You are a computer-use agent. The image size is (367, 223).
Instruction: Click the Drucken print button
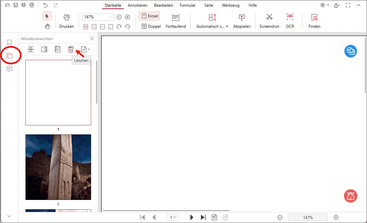[x=66, y=21]
